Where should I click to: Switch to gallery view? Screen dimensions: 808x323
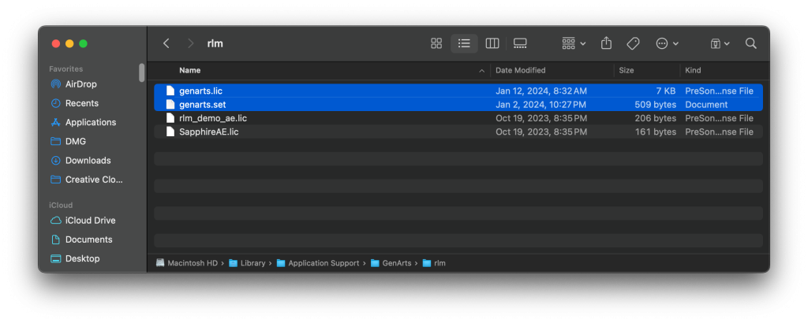click(x=520, y=43)
